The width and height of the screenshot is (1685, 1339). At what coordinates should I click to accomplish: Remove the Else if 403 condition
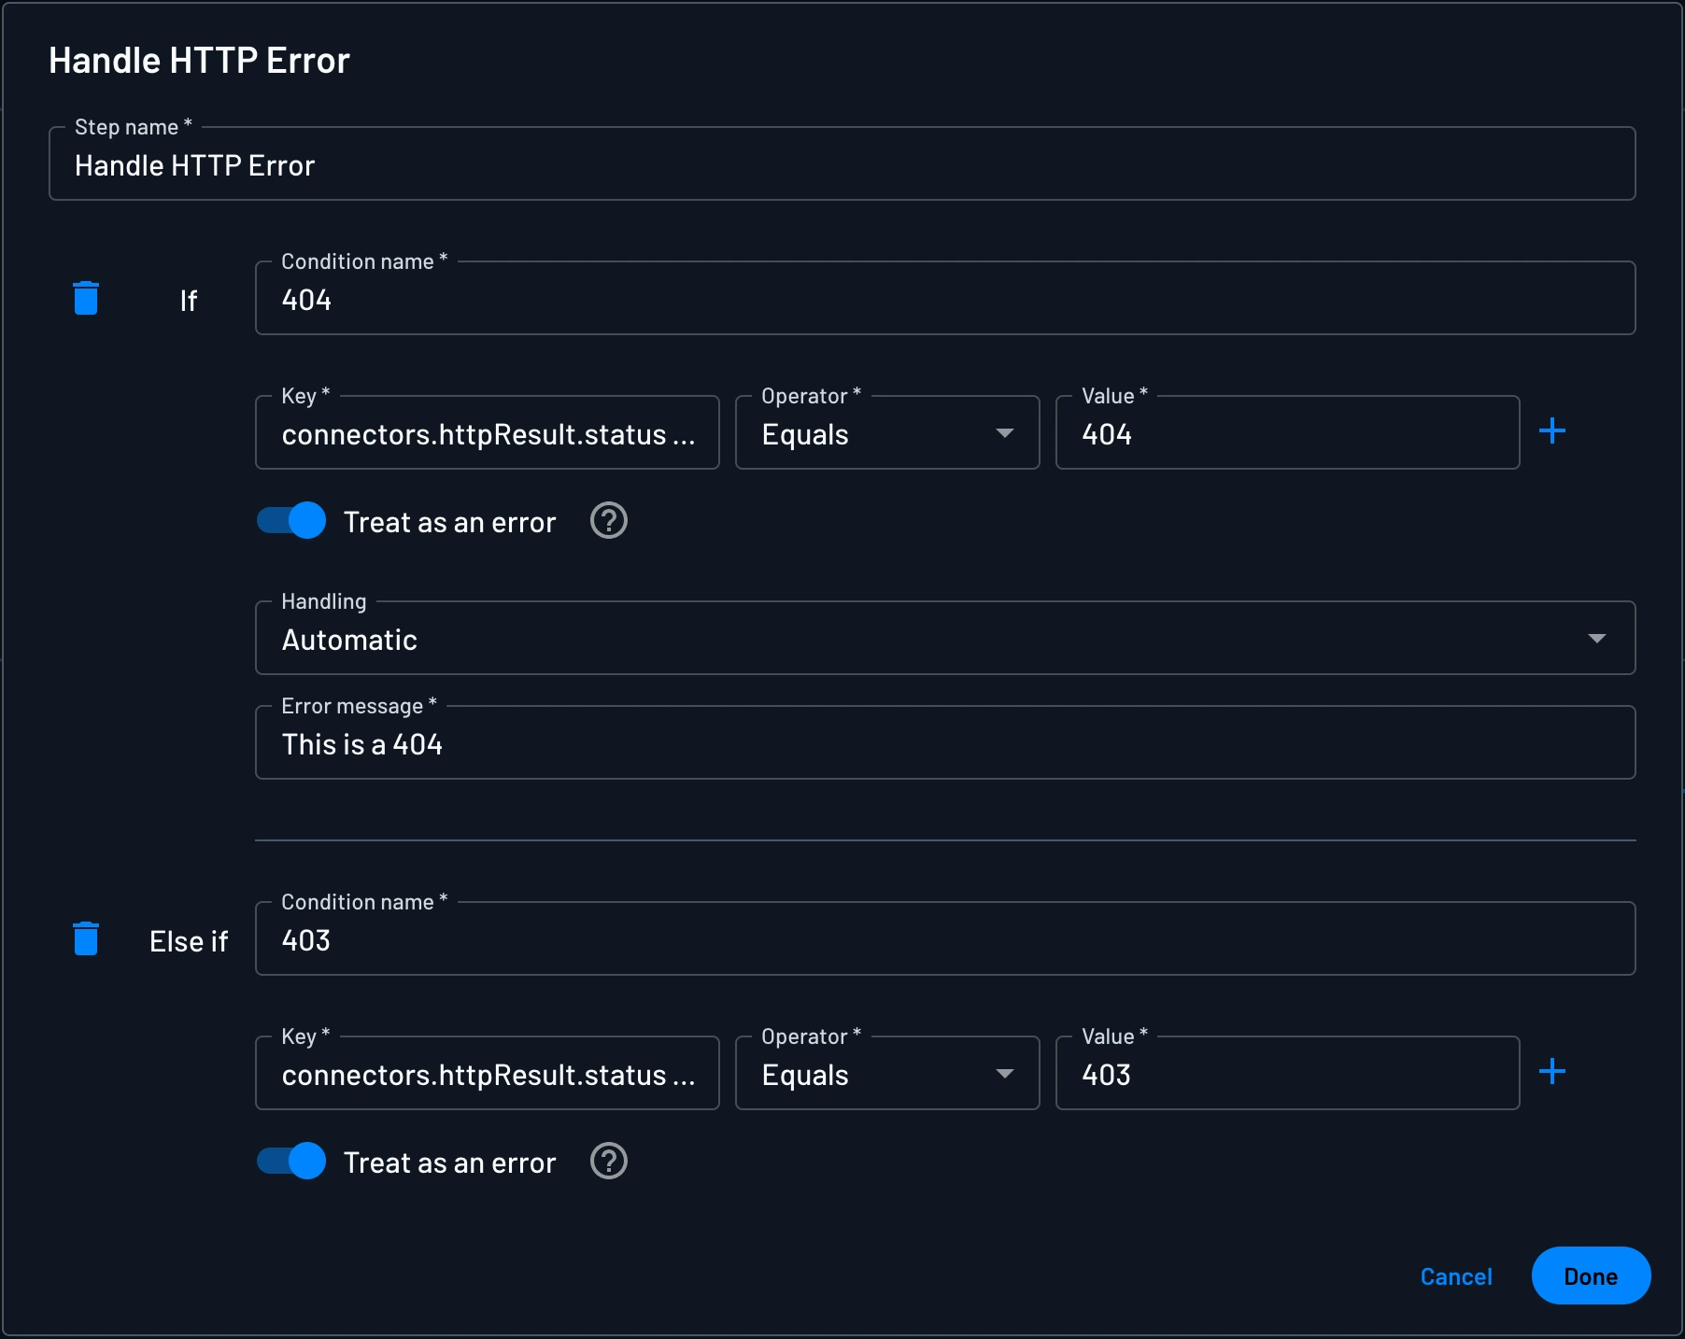(86, 939)
